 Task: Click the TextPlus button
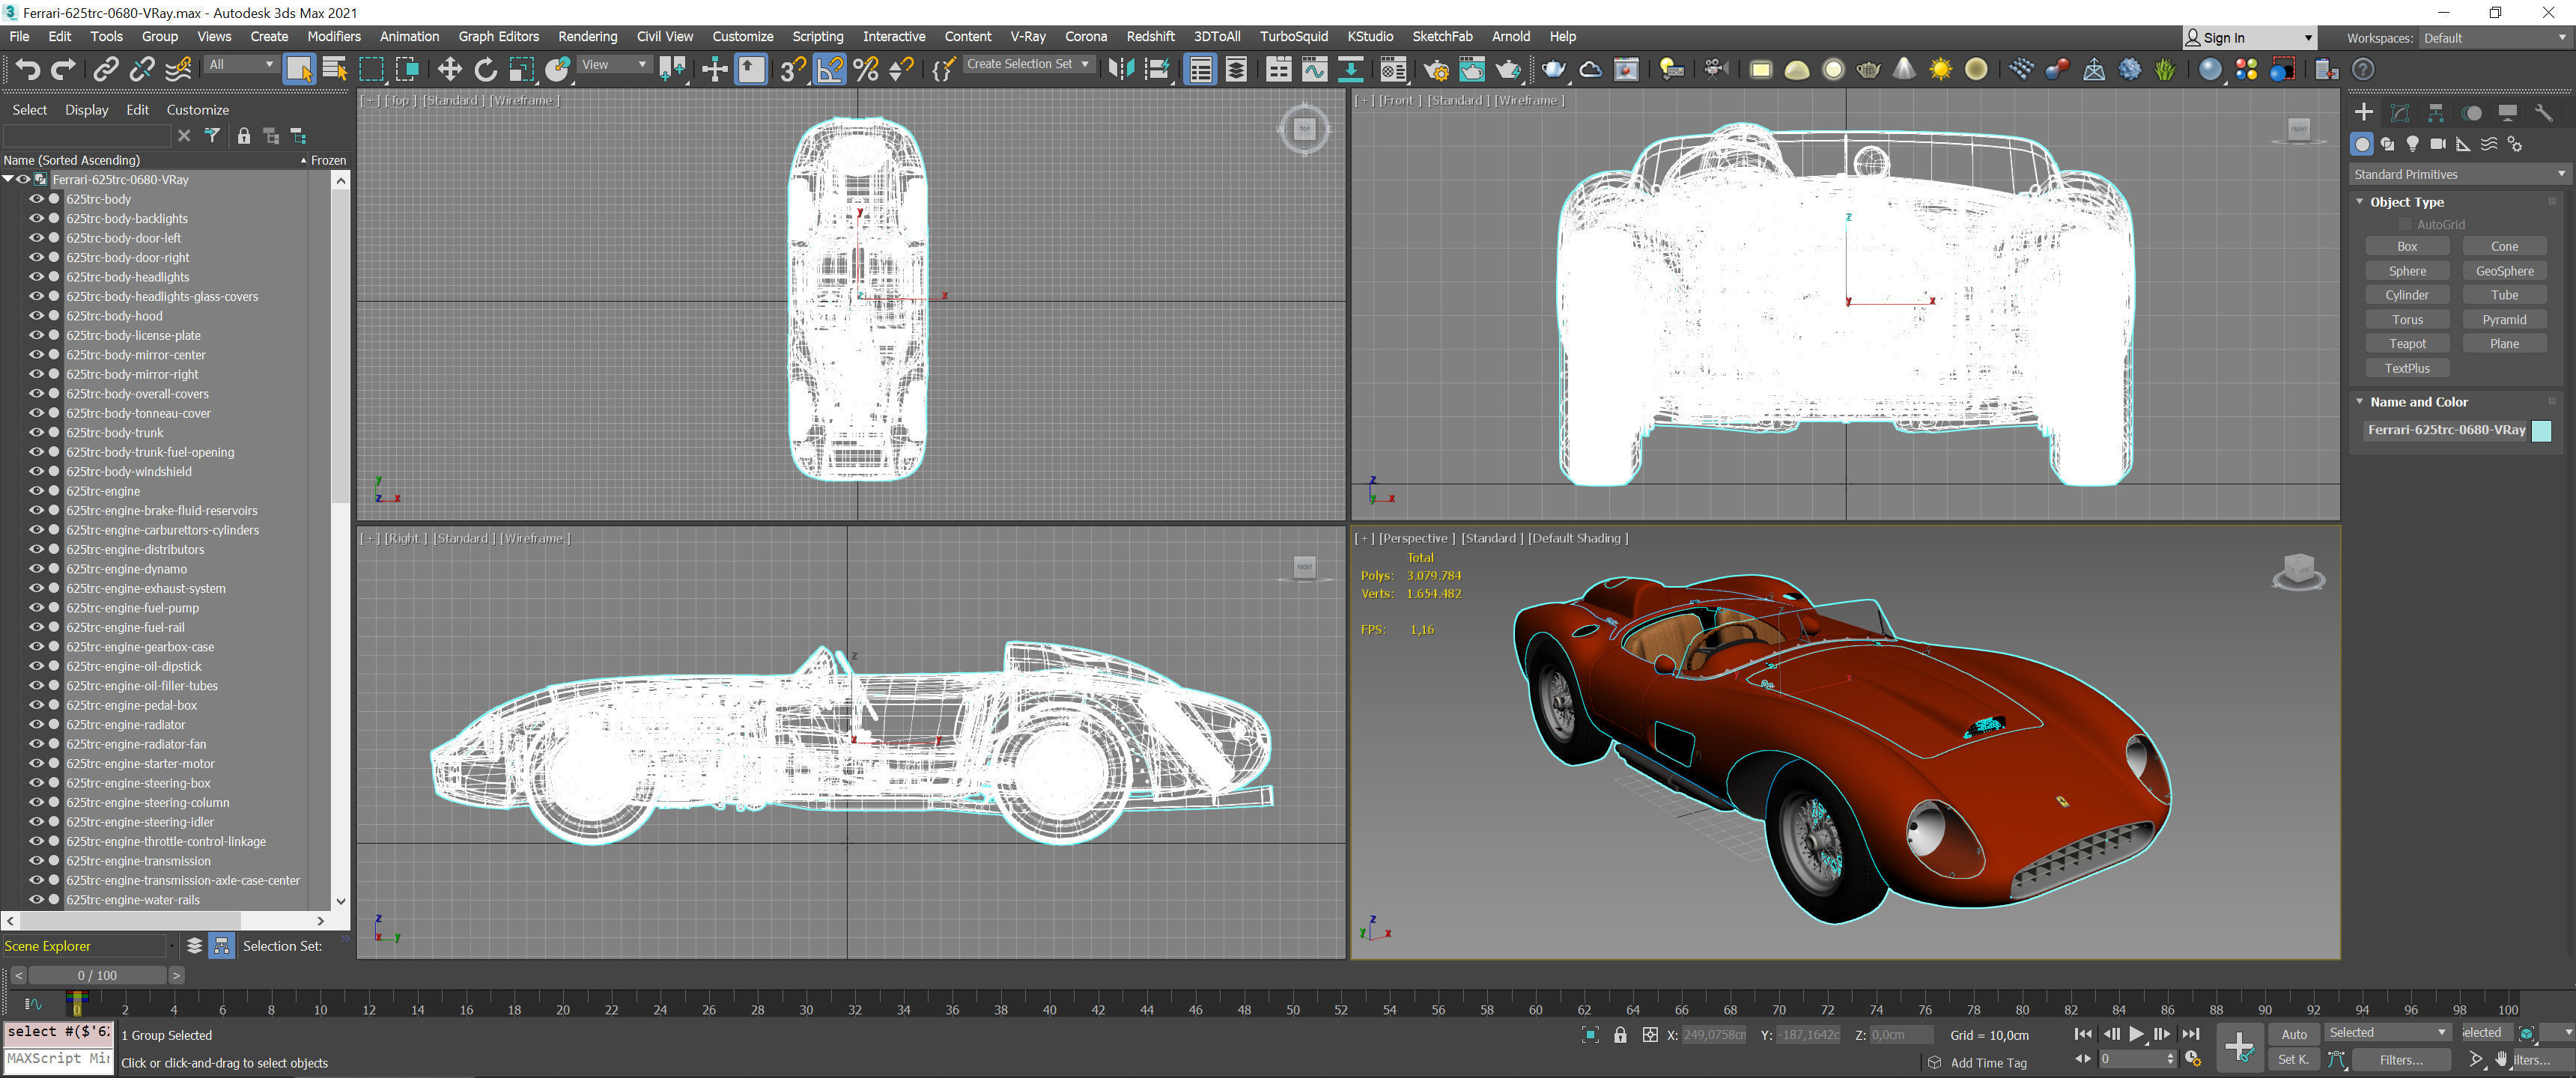point(2407,368)
